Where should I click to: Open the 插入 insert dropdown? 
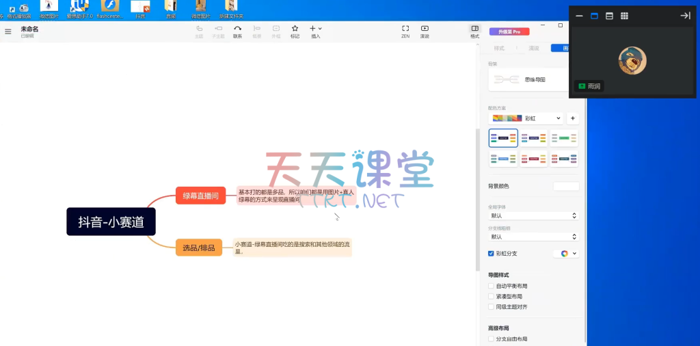[x=315, y=31]
